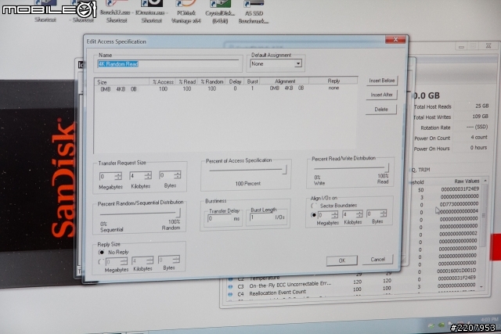501x334 pixels.
Task: Click the Total Host Reads value 25 GB
Action: pyautogui.click(x=482, y=106)
